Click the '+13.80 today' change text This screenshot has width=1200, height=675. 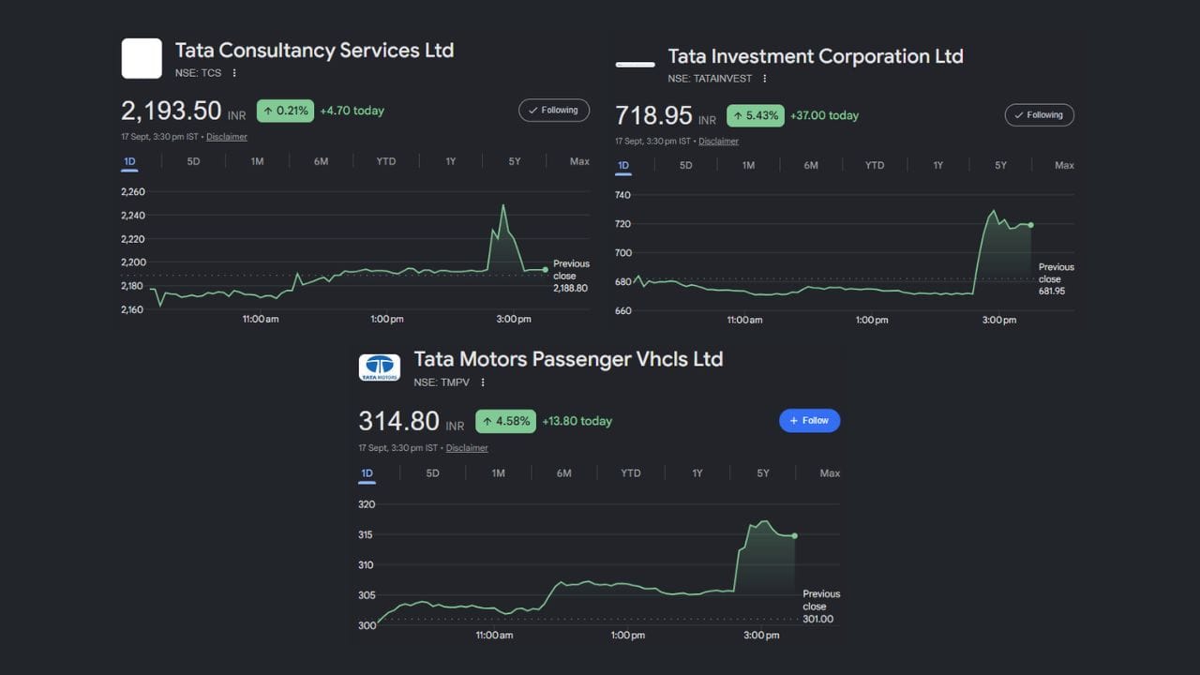(x=577, y=421)
